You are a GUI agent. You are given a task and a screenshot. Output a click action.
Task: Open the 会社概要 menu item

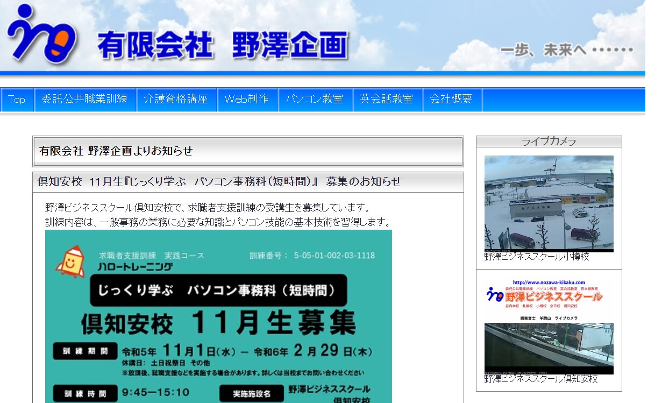(451, 100)
